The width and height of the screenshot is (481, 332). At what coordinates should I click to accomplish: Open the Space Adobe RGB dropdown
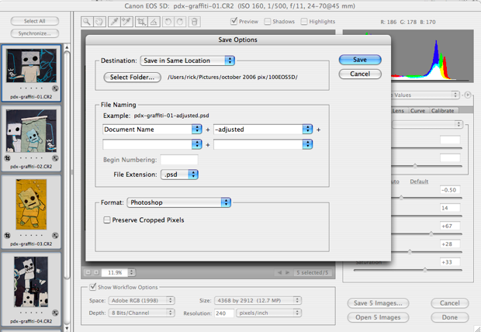click(x=141, y=300)
